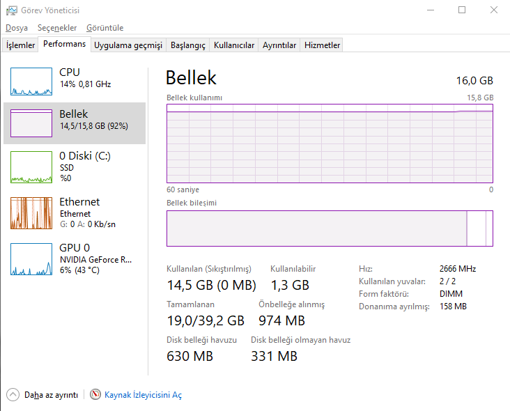The image size is (510, 411).
Task: Click the Resource Monitor icon at bottom
Action: (95, 394)
